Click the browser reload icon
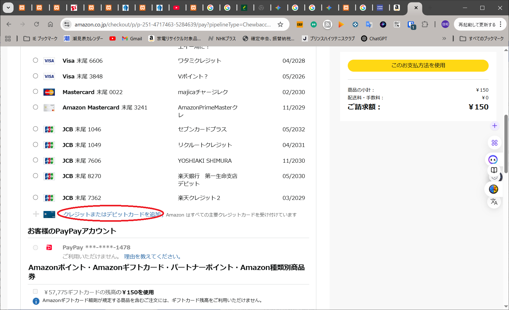 pyautogui.click(x=36, y=24)
